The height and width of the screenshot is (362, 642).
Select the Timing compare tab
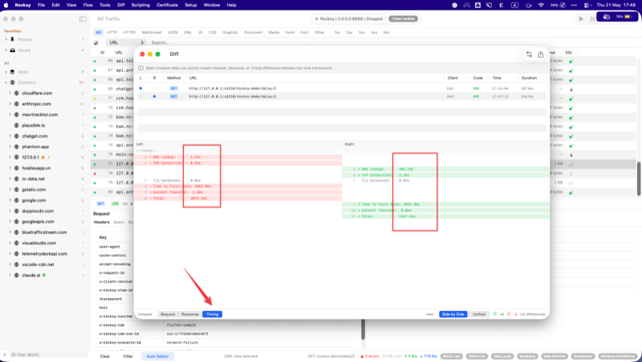[212, 314]
